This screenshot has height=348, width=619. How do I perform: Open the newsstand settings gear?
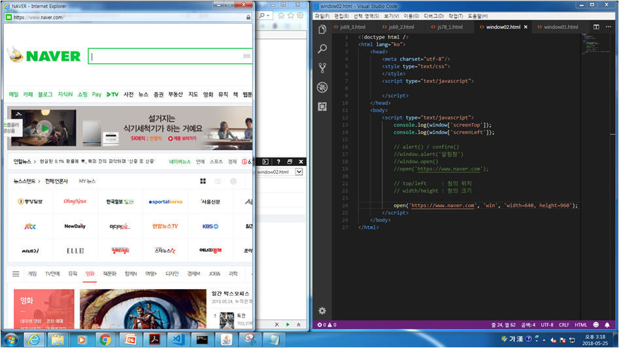233,181
